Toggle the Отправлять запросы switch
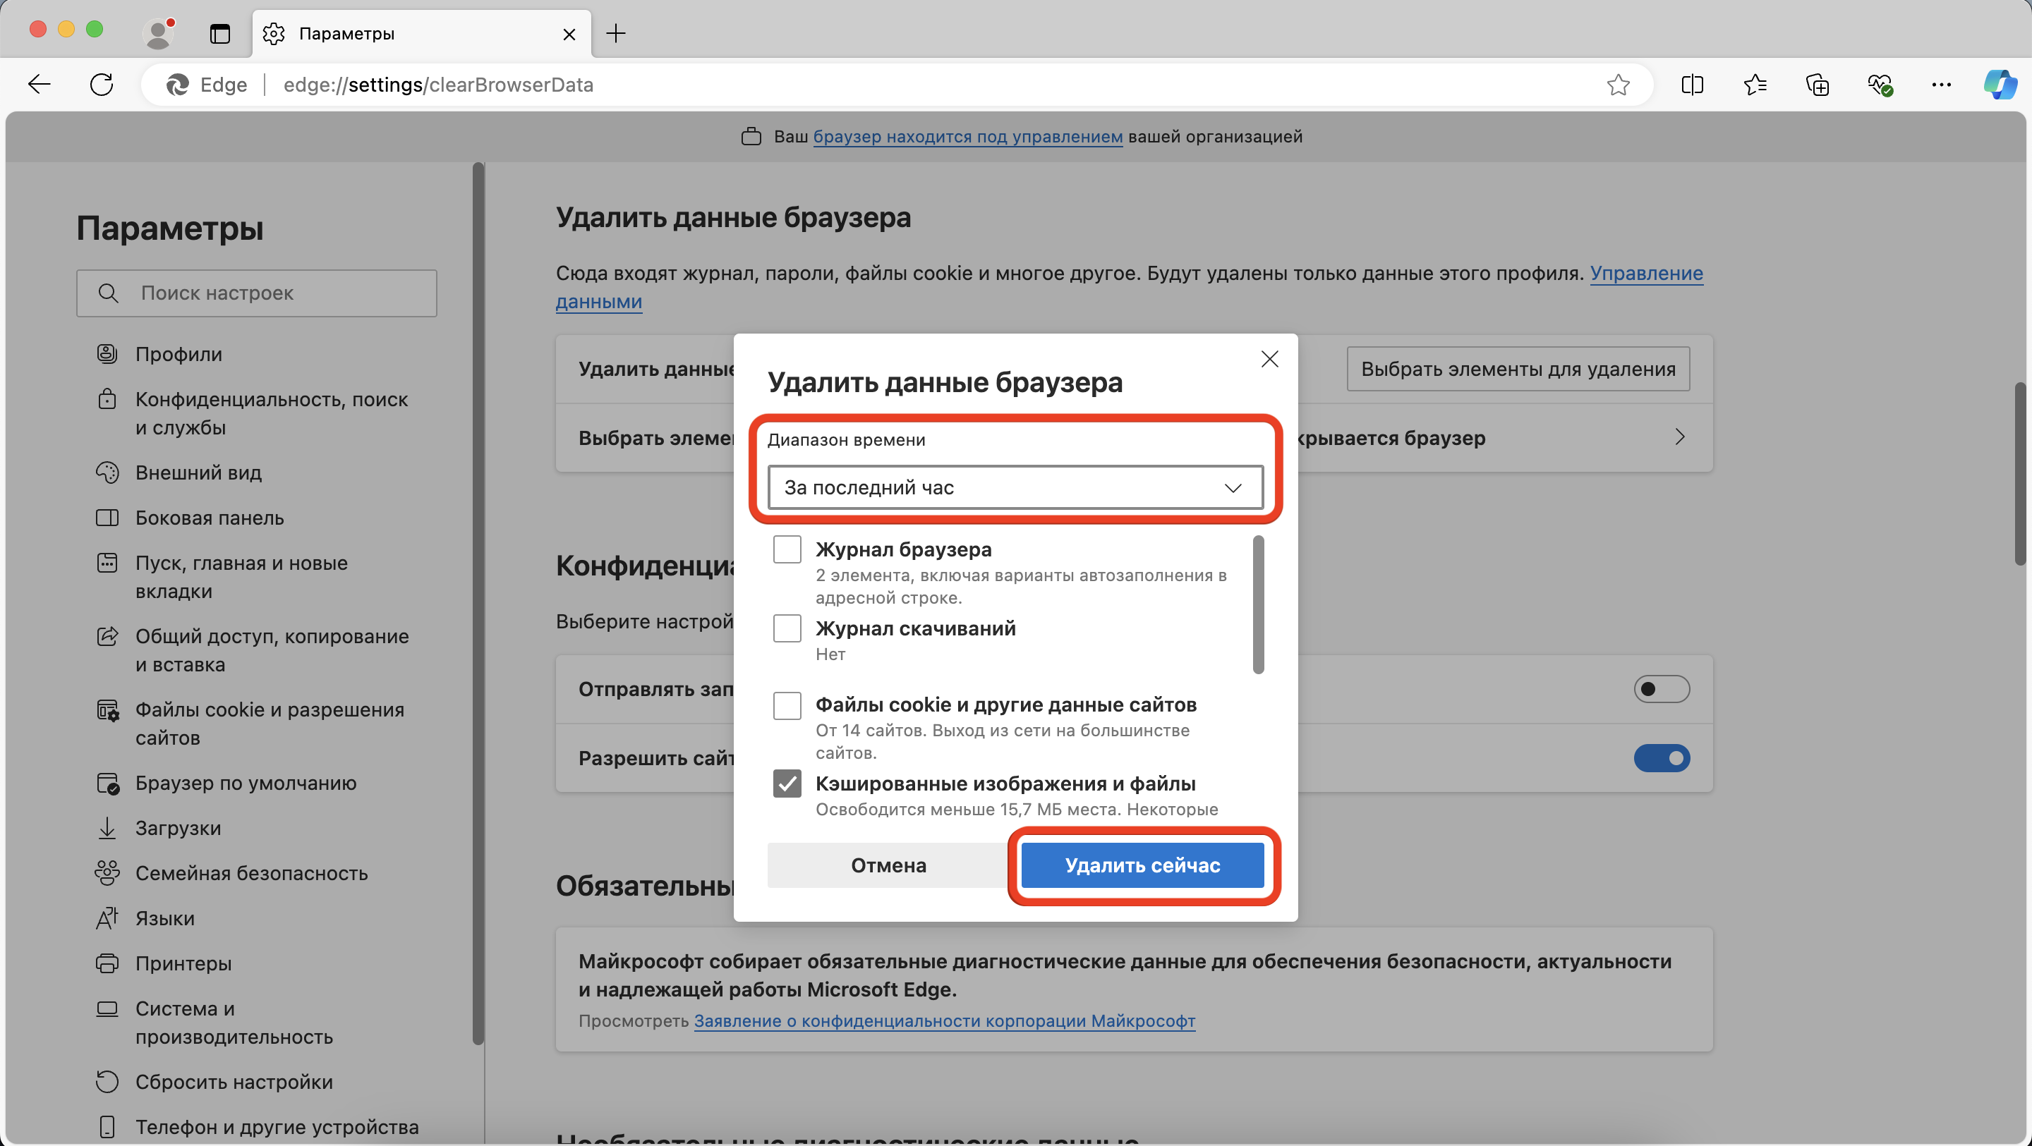2032x1146 pixels. (1662, 688)
